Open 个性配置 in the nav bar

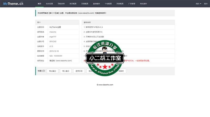click(108, 4)
